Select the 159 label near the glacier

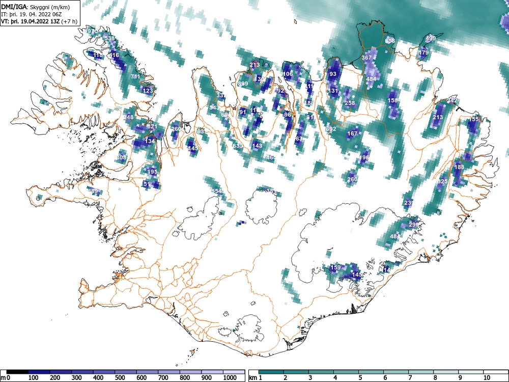[335, 267]
